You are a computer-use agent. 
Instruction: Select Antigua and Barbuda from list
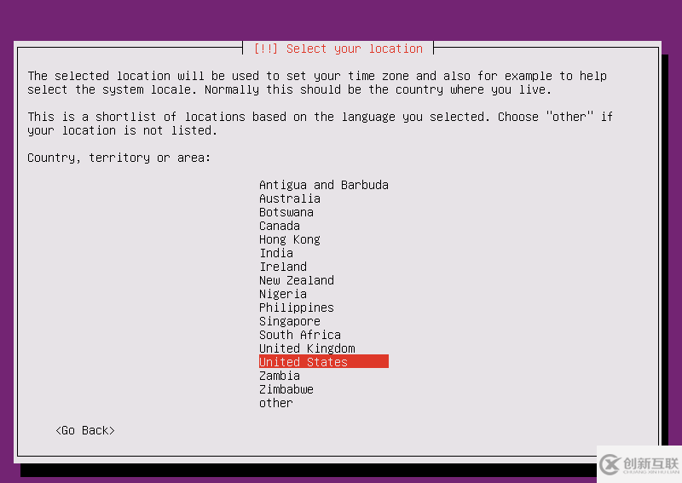pyautogui.click(x=324, y=185)
